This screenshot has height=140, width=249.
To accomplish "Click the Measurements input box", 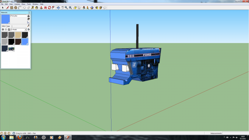I will pos(236,133).
